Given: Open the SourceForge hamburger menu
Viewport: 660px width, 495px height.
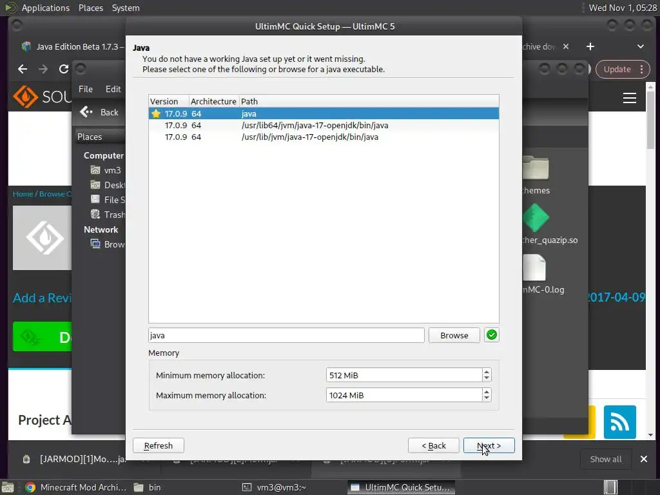Looking at the screenshot, I should (629, 98).
